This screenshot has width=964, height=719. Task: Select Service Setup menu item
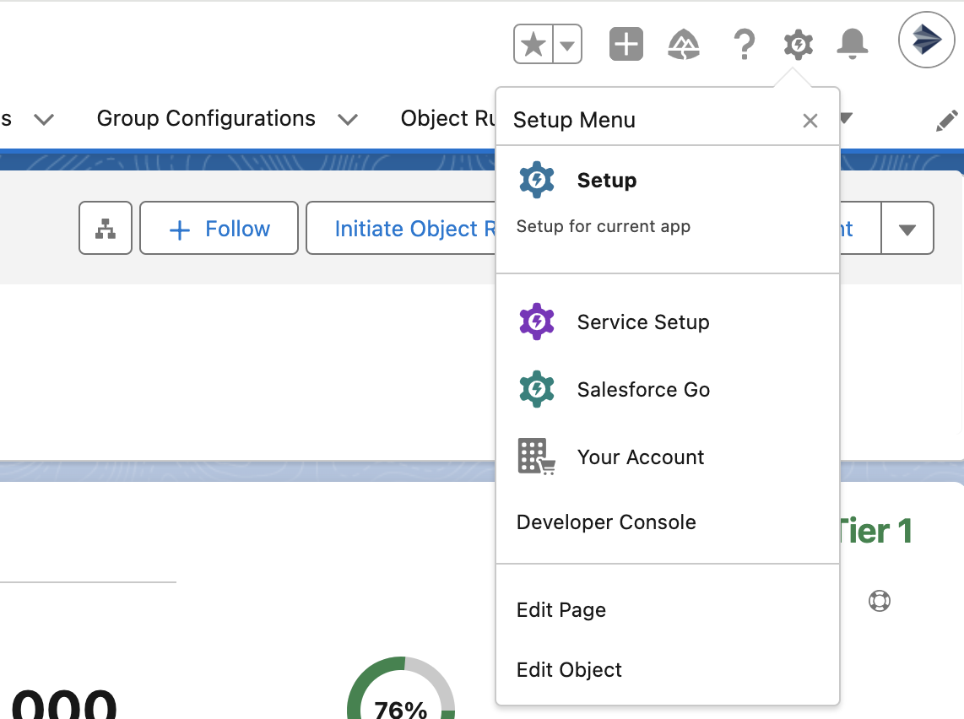(667, 322)
